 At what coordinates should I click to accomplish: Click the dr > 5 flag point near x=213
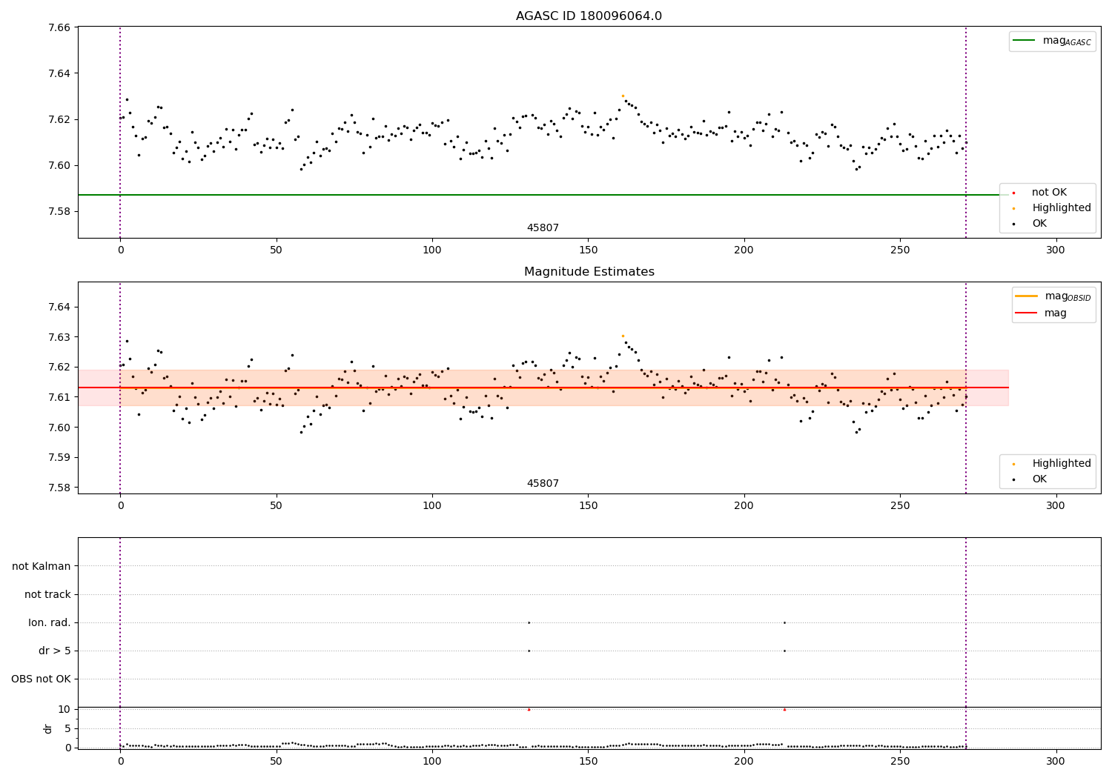pyautogui.click(x=784, y=651)
